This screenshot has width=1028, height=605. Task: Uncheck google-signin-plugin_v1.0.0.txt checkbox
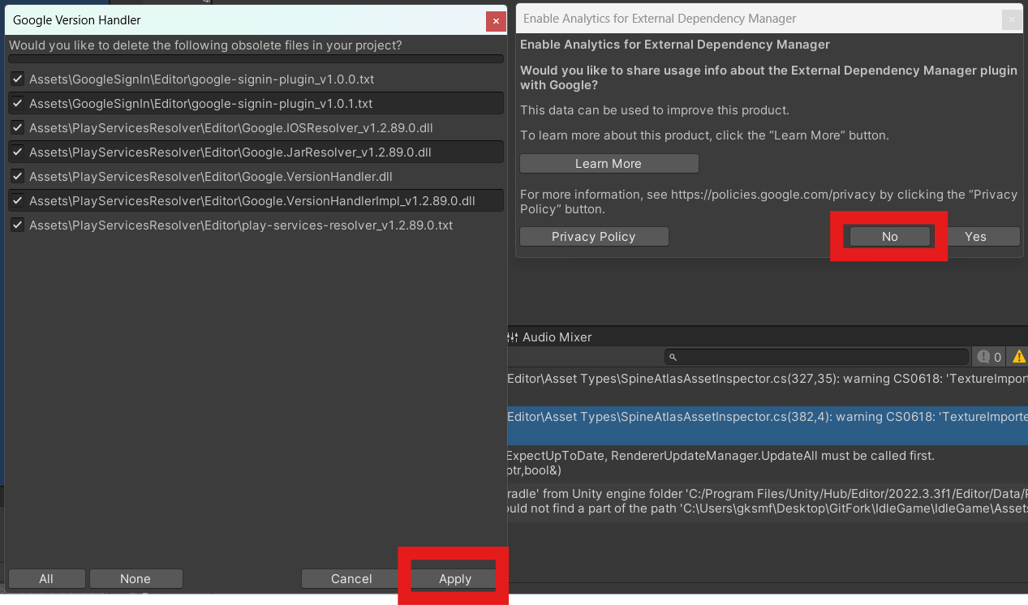point(17,79)
